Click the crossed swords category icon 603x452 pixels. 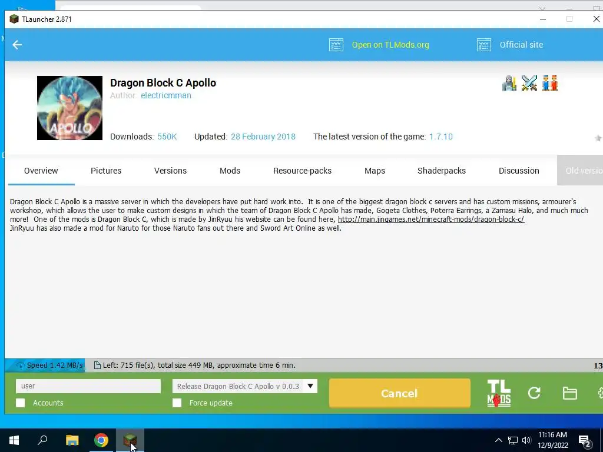[x=529, y=83]
